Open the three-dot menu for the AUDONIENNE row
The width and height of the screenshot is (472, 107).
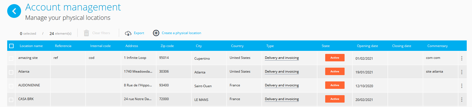point(461,86)
